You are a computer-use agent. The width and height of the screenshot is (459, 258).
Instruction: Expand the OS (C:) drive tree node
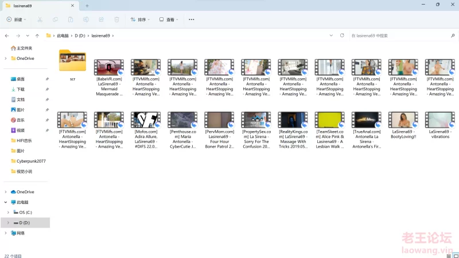tap(7, 213)
